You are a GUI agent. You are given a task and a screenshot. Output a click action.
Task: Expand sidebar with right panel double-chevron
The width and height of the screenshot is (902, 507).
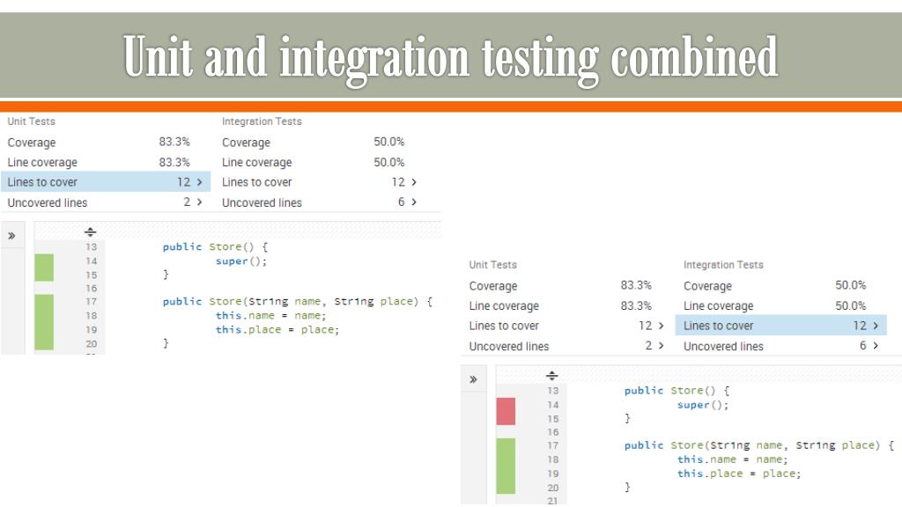(x=473, y=379)
